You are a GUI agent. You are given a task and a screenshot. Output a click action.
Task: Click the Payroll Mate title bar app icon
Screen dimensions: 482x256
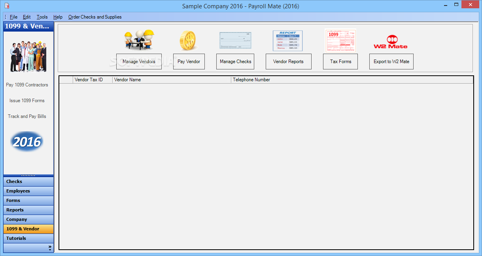point(7,6)
